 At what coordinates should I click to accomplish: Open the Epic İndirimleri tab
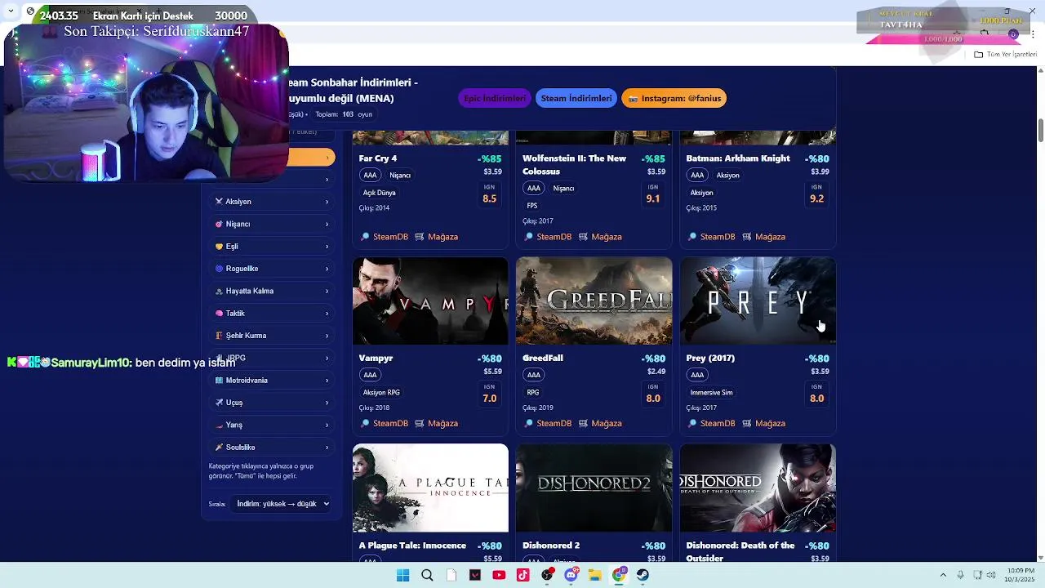click(495, 99)
